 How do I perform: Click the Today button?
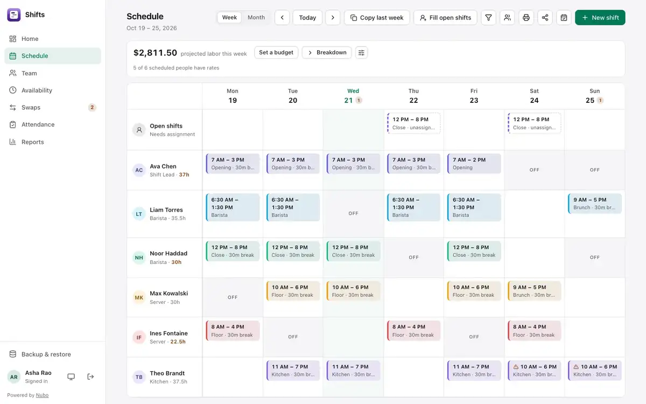coord(307,18)
